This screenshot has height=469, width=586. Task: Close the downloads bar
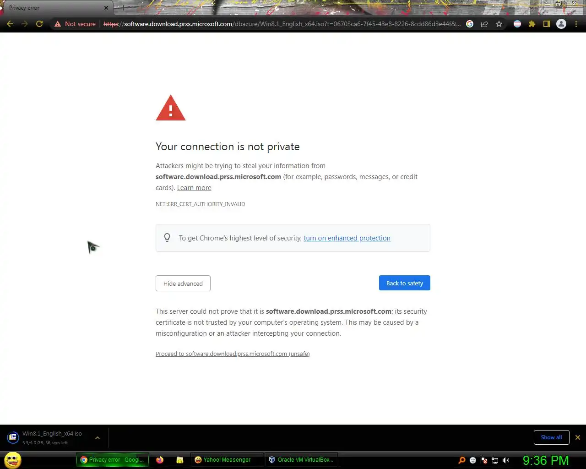pyautogui.click(x=578, y=437)
